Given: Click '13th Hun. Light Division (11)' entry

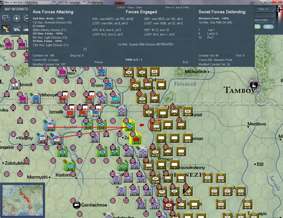Looking at the screenshot, I should point(51,45).
